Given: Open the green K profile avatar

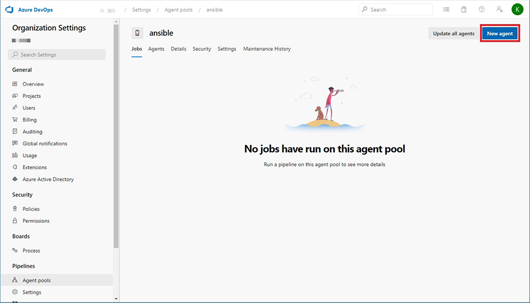Looking at the screenshot, I should pyautogui.click(x=517, y=10).
